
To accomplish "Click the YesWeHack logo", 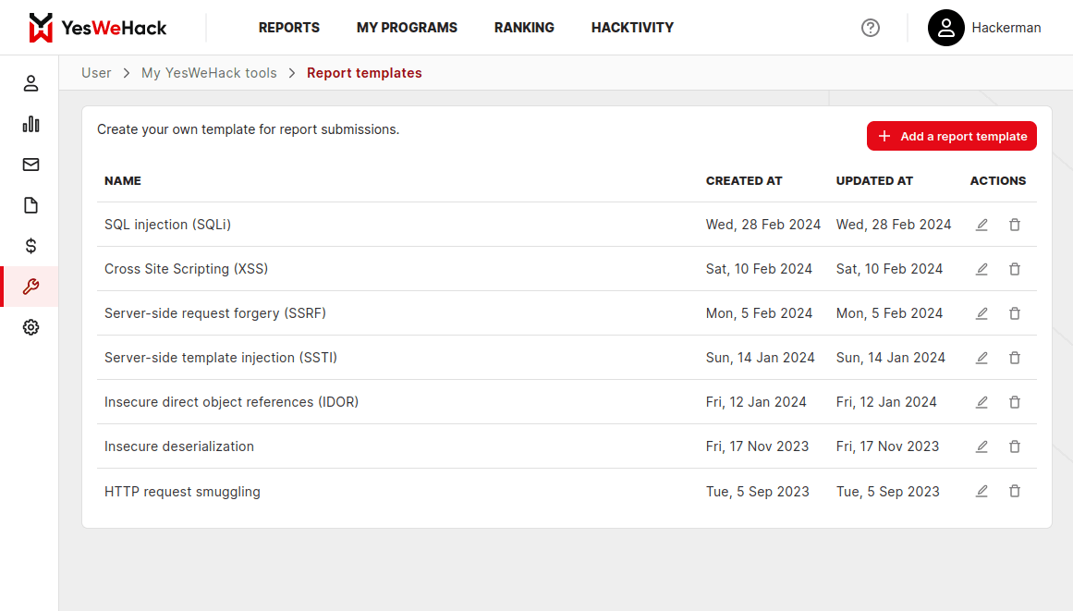I will (98, 28).
